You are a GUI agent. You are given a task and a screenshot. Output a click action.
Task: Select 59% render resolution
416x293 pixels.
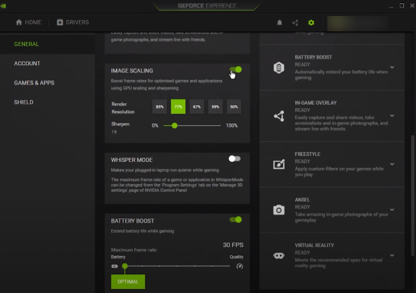click(x=215, y=107)
